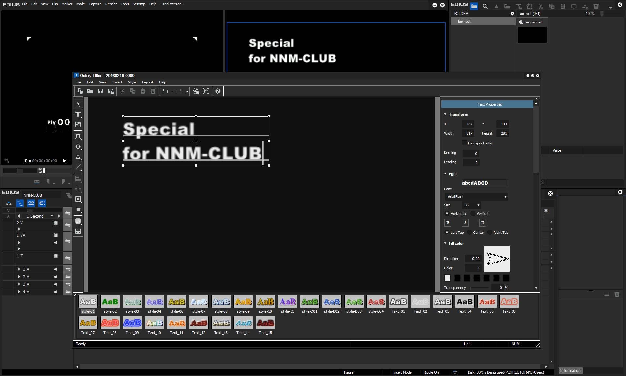Apply the Text_09 style preset
The image size is (626, 376).
tap(132, 326)
